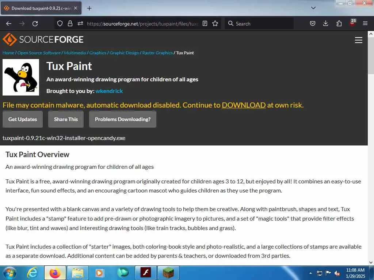Follow the Raster Graphics breadcrumb link

point(157,53)
